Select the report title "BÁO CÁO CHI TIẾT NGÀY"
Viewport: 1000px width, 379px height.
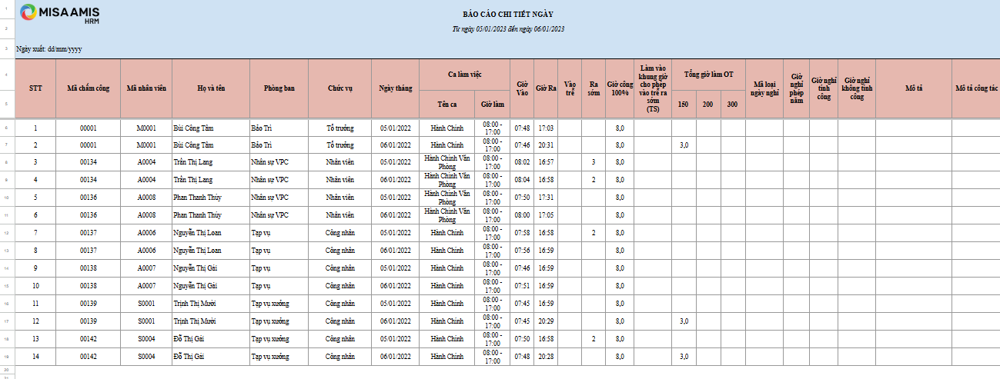click(507, 14)
